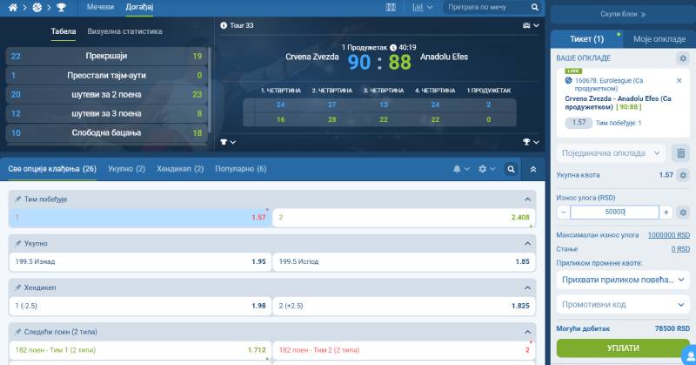Open the Појединачна опклада dropdown
The width and height of the screenshot is (696, 365).
point(611,153)
